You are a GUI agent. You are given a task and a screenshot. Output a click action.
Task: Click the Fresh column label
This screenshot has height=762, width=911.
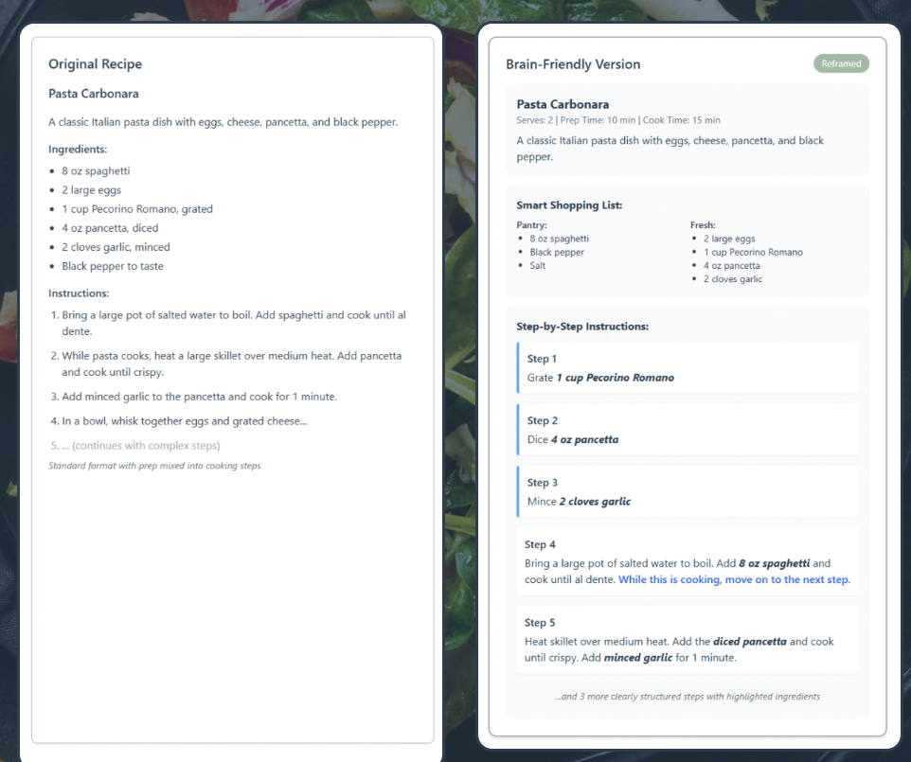coord(703,225)
